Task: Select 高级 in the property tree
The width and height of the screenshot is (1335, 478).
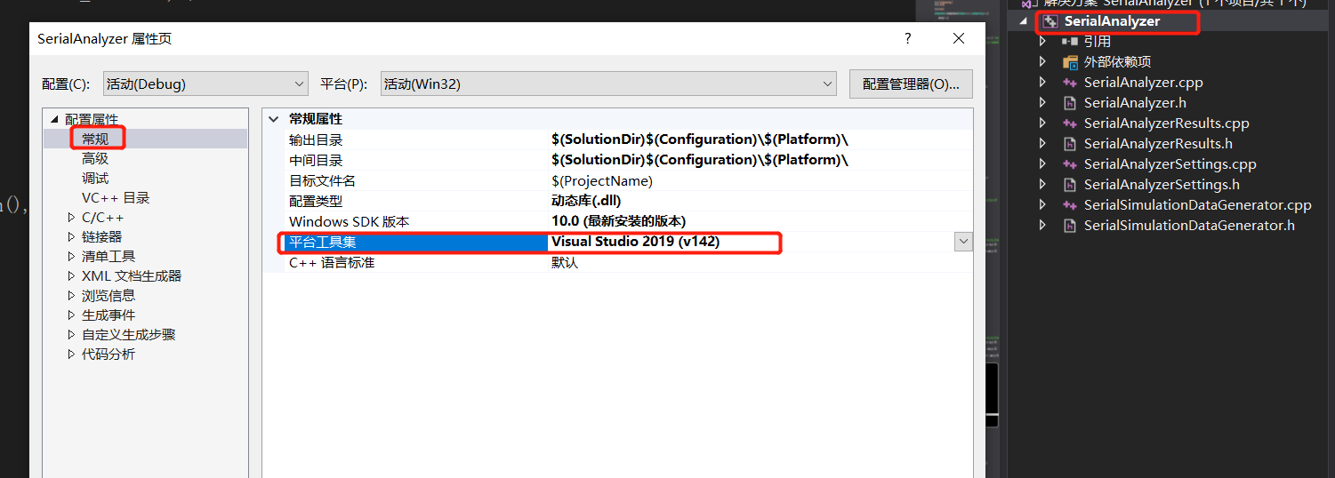Action: point(95,159)
